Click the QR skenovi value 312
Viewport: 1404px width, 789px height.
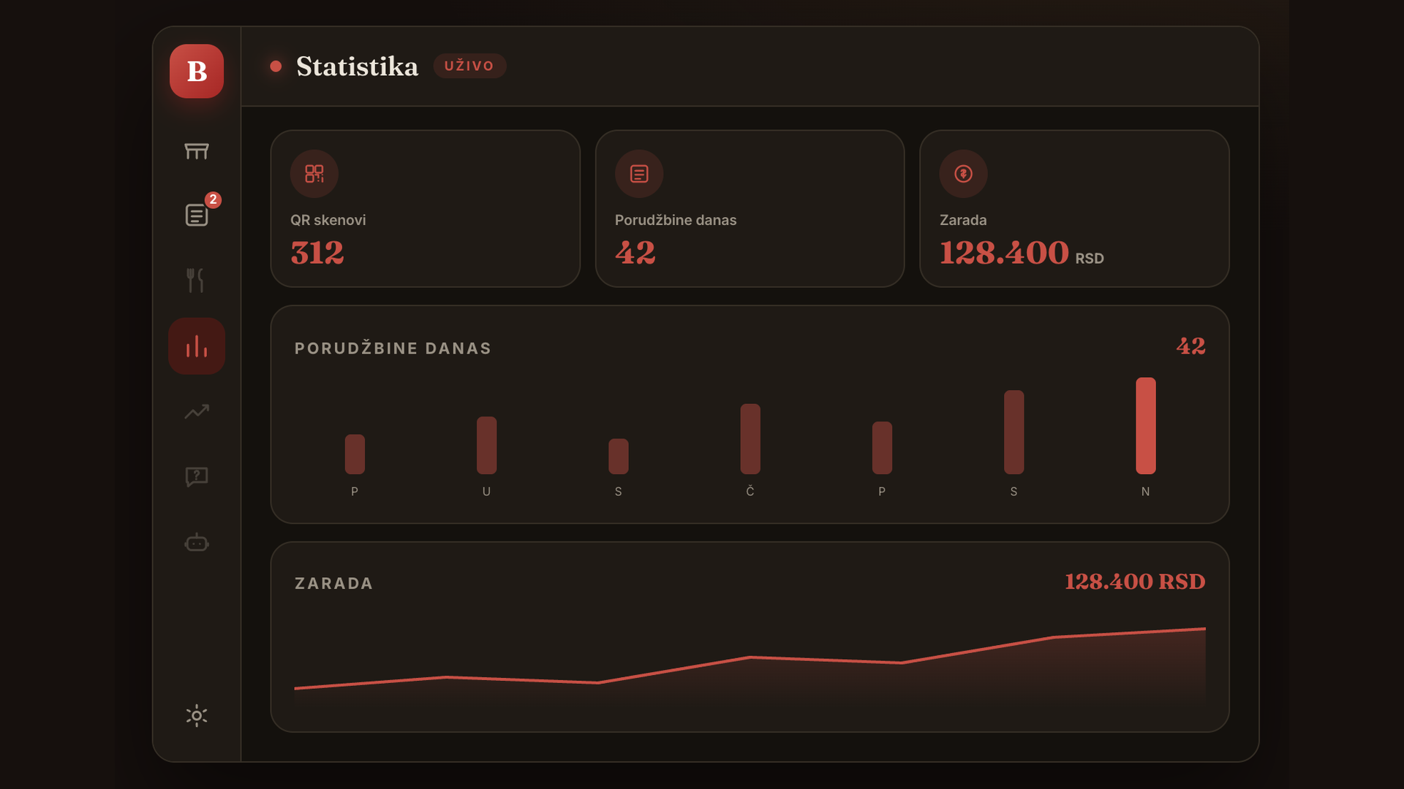tap(317, 253)
